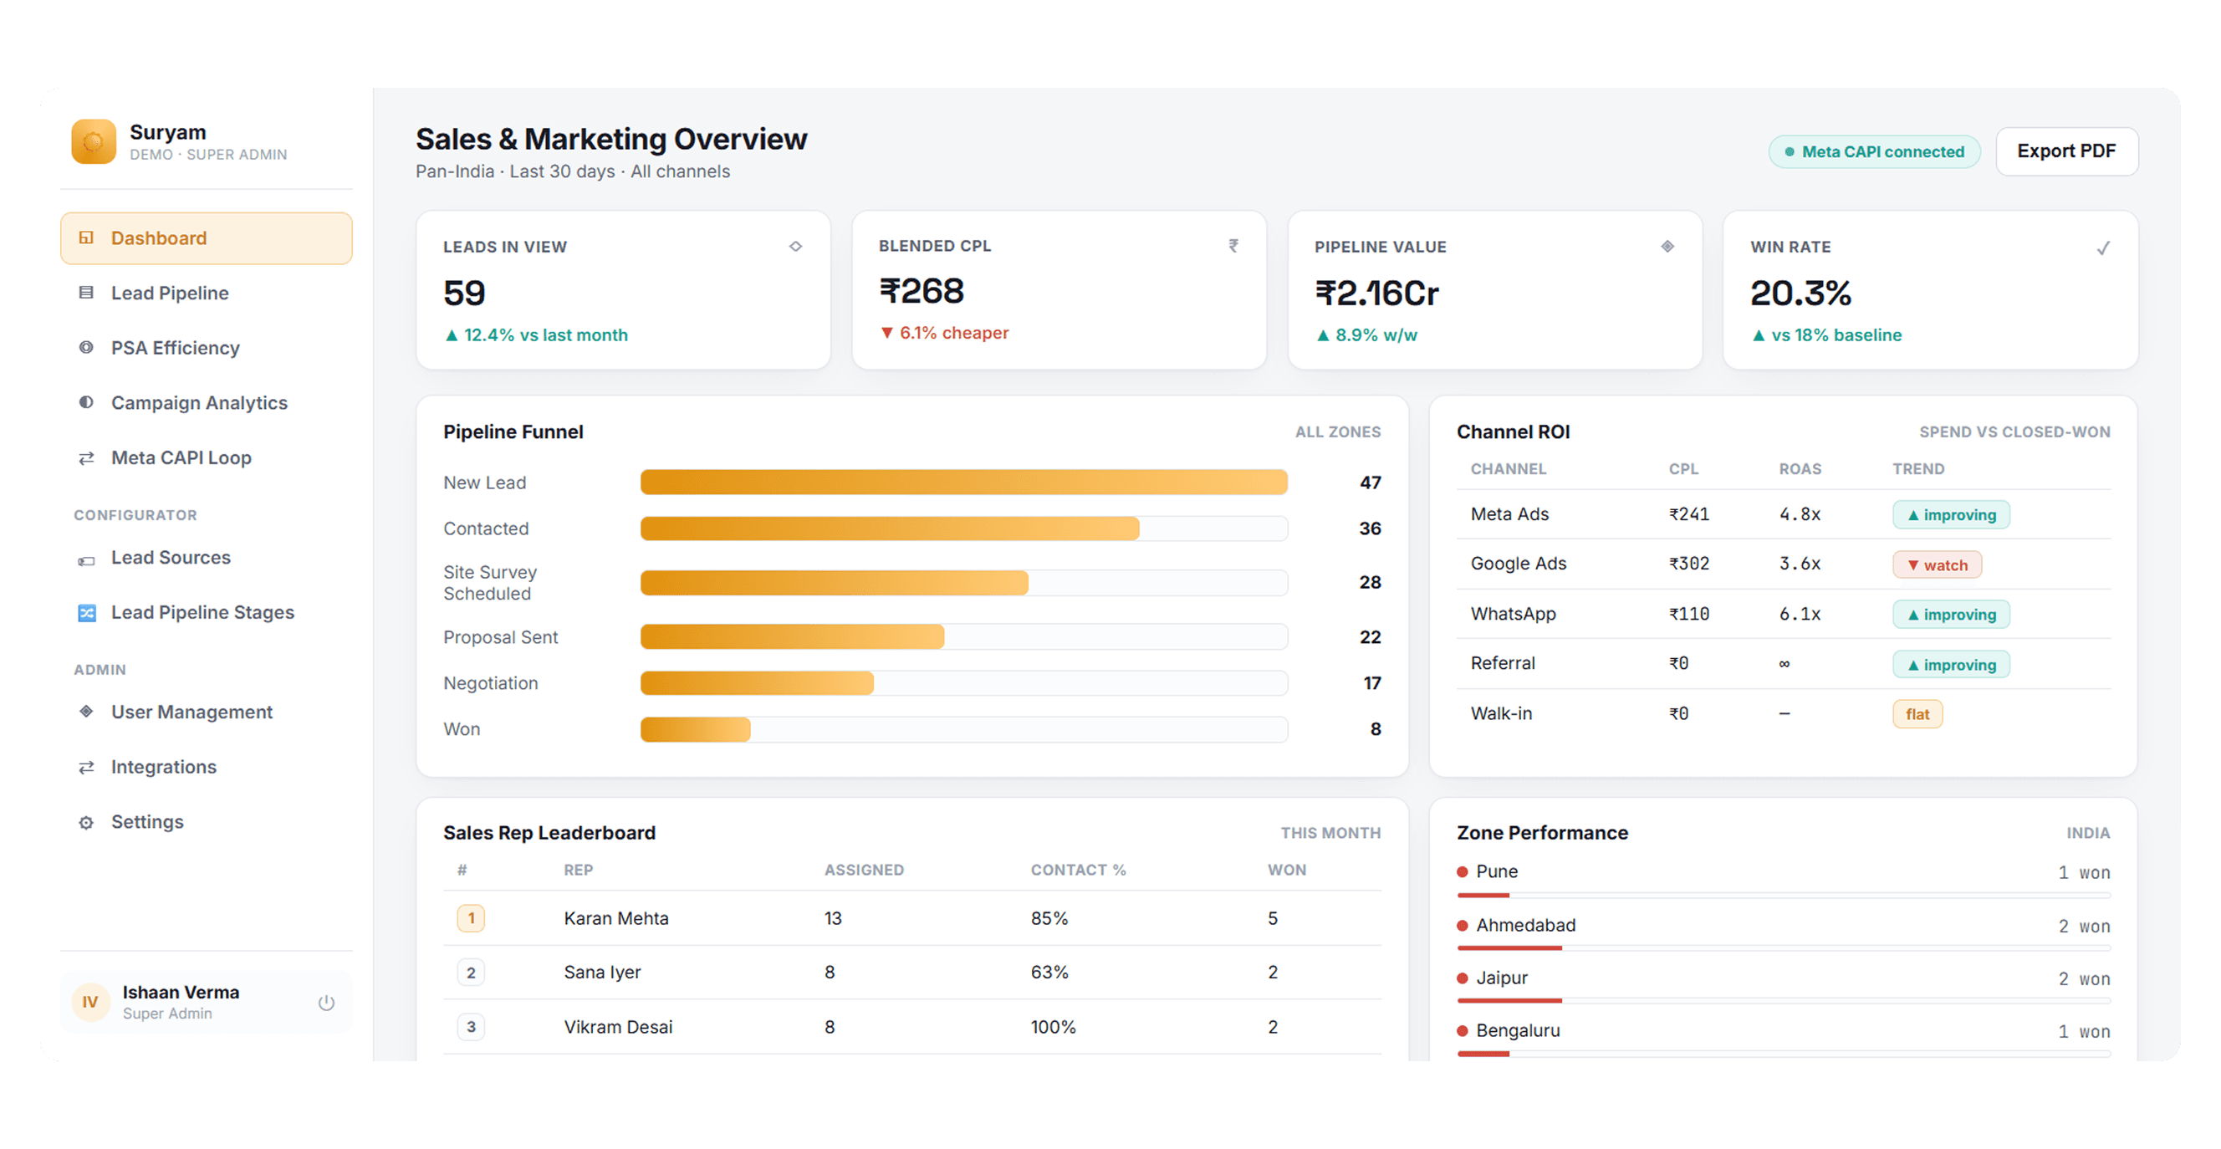This screenshot has width=2221, height=1149.
Task: Click Vikram Desai's 100% contact value
Action: pyautogui.click(x=1053, y=1028)
